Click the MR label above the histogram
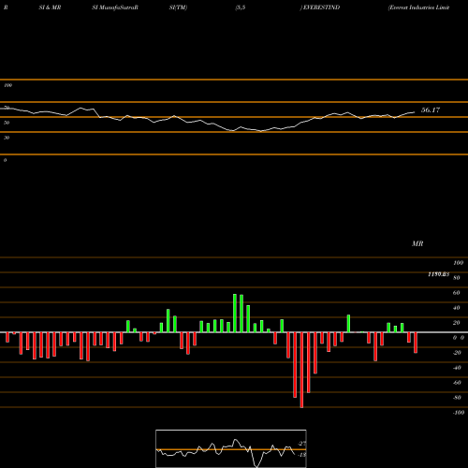 pos(417,243)
